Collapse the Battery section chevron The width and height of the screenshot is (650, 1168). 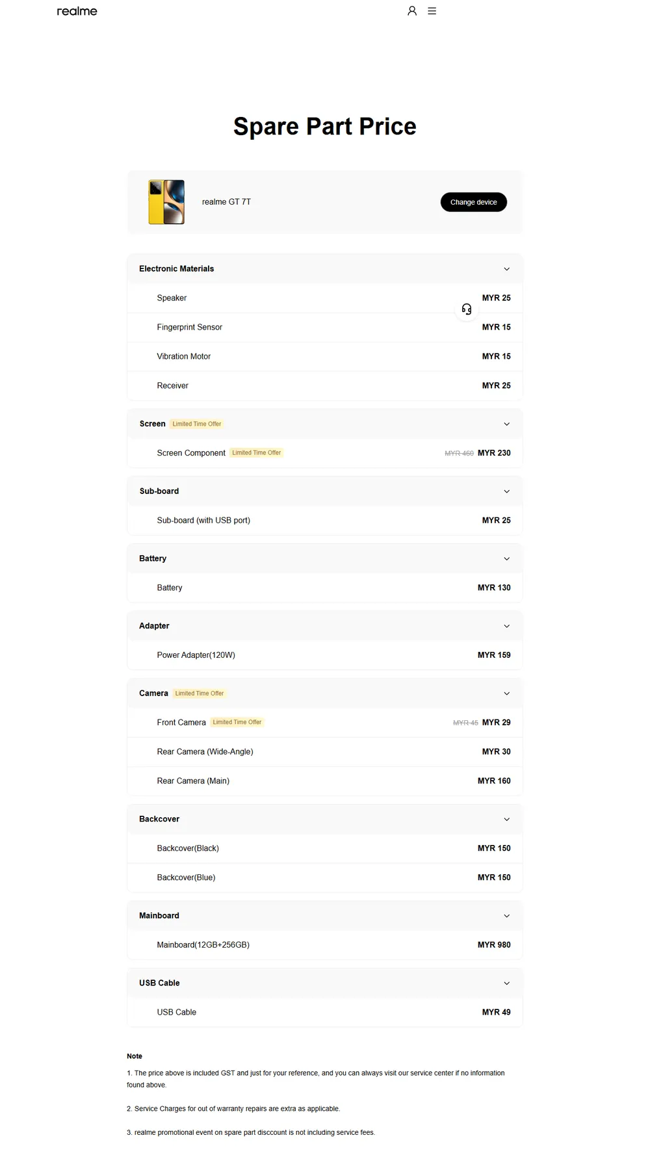(507, 559)
